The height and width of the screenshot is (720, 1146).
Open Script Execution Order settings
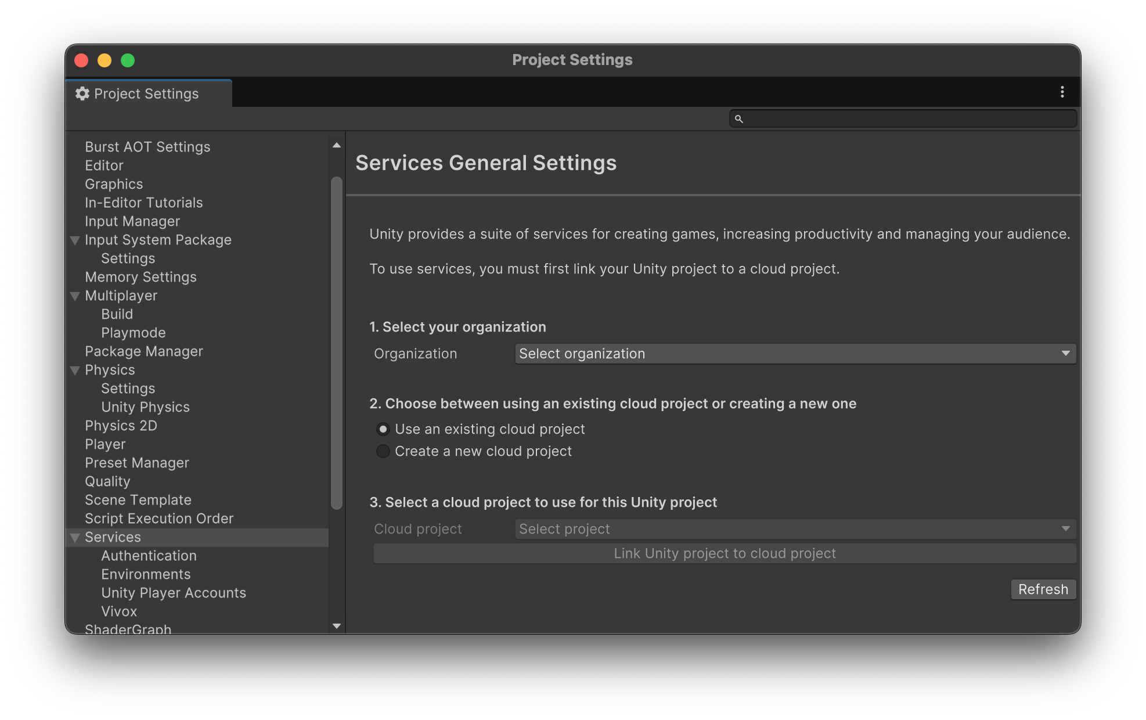tap(159, 519)
